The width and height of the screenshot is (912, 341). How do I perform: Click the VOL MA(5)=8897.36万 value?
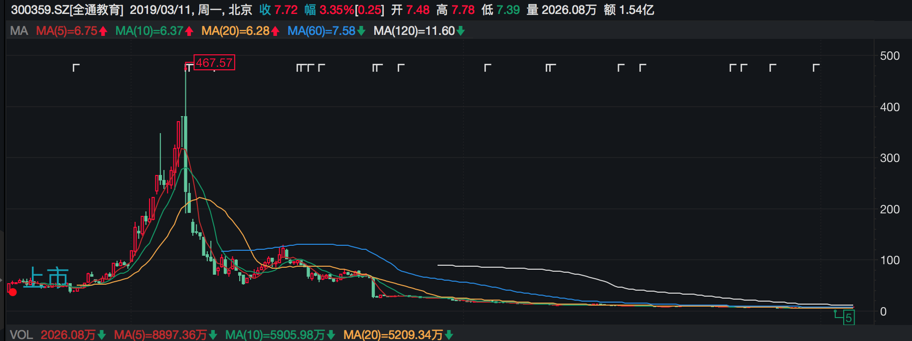point(160,335)
